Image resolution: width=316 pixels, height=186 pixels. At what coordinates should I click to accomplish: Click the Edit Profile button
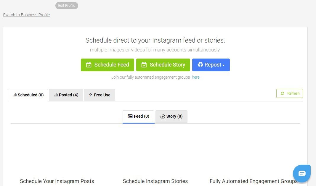coord(67,5)
